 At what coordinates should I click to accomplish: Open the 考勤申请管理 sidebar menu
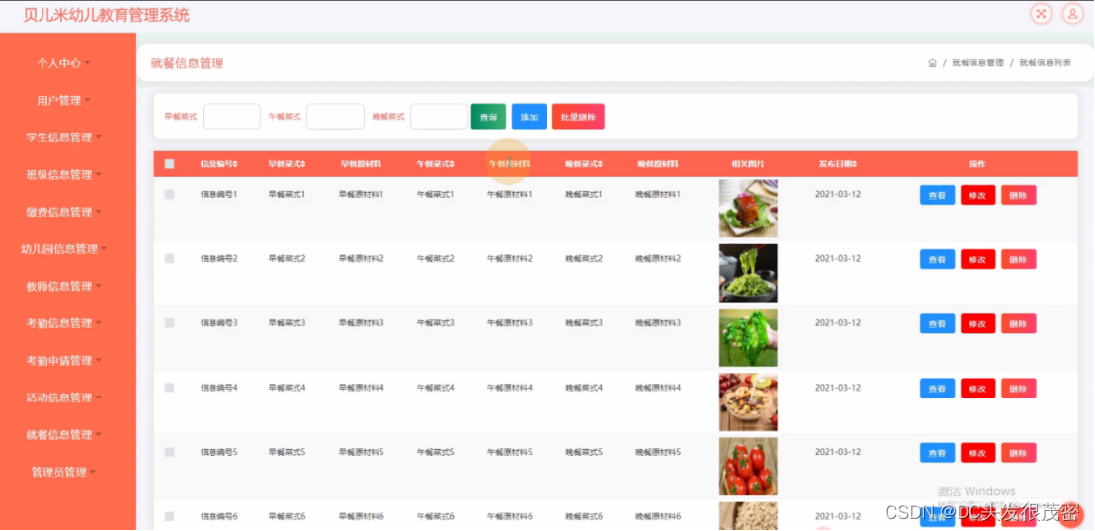pos(64,361)
